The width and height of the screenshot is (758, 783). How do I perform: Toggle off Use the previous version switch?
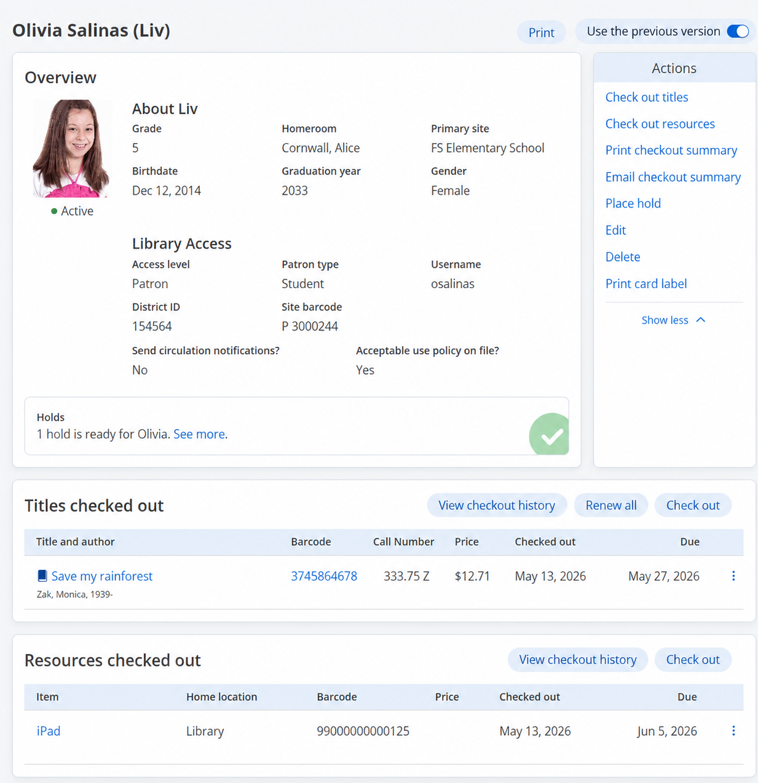[x=738, y=31]
